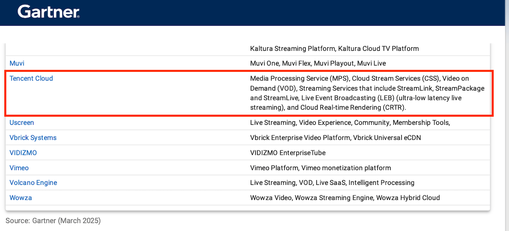The height and width of the screenshot is (231, 509).
Task: Follow the Volcano Engine link
Action: (x=33, y=183)
